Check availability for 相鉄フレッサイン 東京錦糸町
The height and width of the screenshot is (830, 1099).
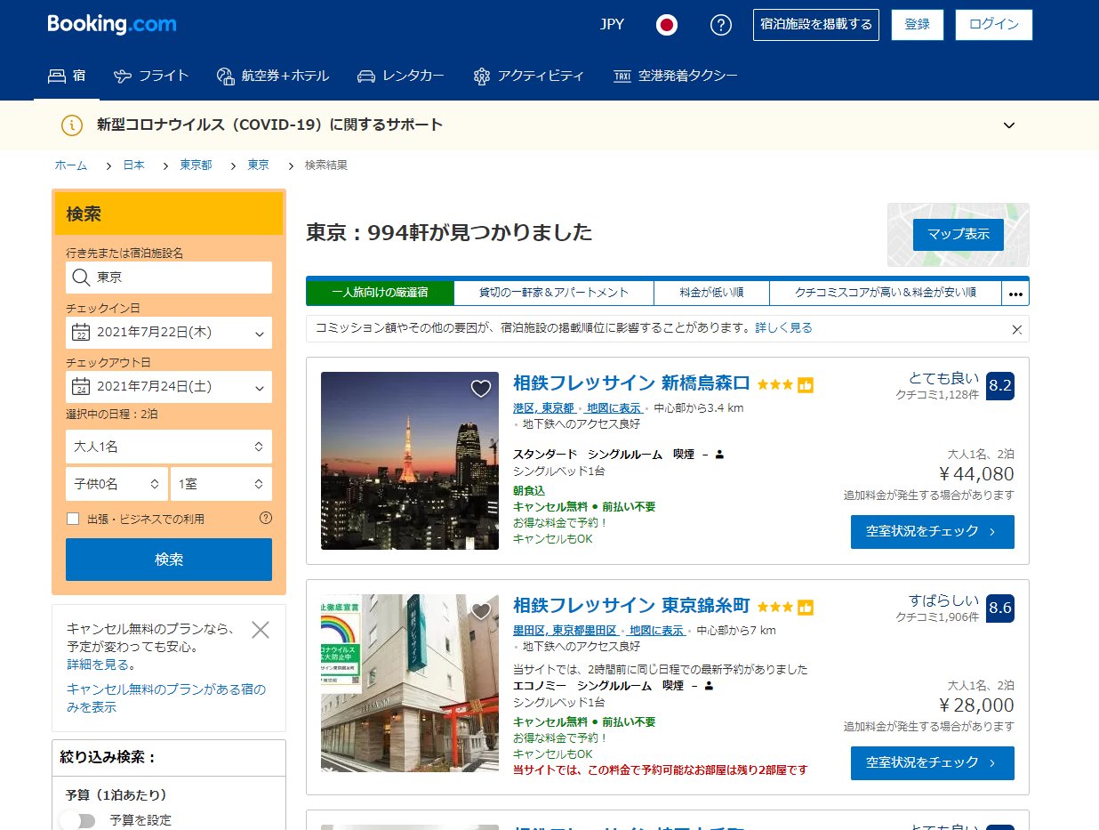(932, 762)
